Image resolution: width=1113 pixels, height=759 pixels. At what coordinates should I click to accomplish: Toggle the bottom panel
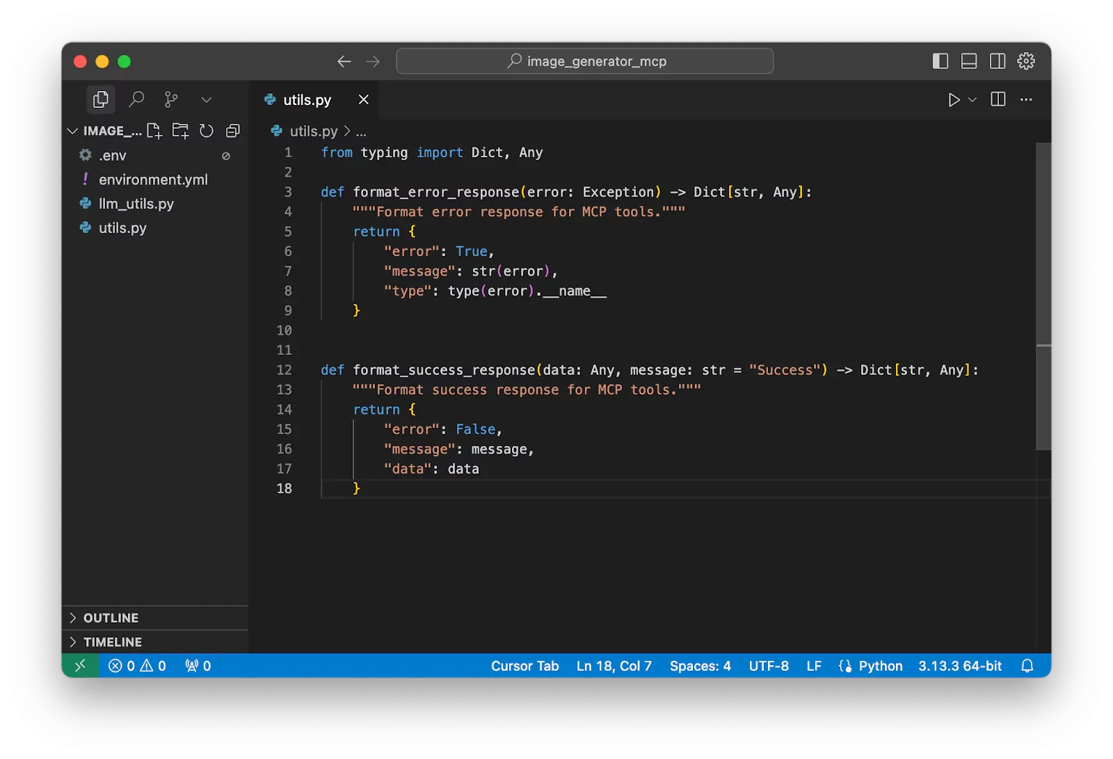click(969, 61)
